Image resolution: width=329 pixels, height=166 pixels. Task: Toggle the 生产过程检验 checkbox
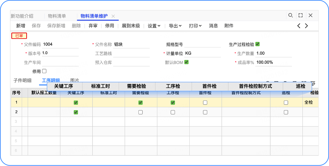(x=258, y=44)
